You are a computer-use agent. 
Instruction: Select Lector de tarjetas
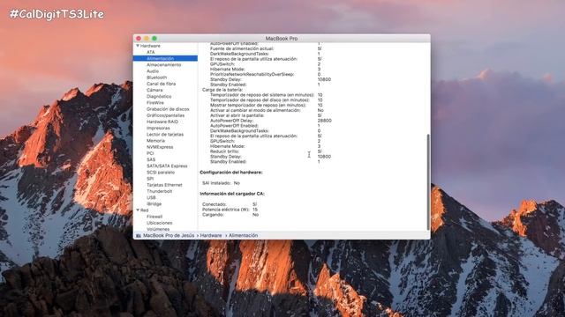165,135
